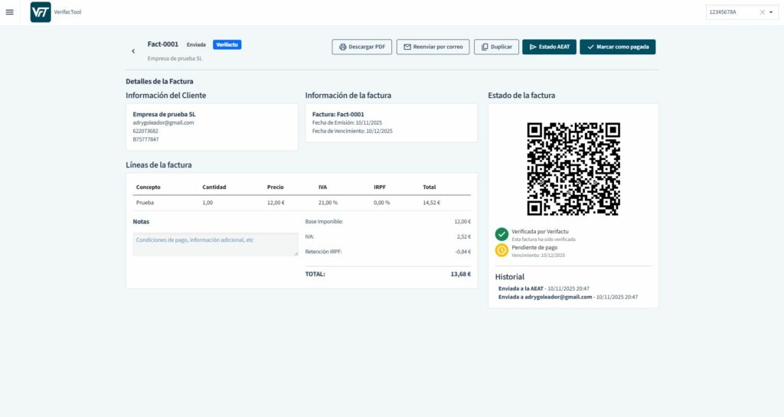Click the 21,00 % IVA cell
The image size is (784, 417).
click(x=328, y=203)
